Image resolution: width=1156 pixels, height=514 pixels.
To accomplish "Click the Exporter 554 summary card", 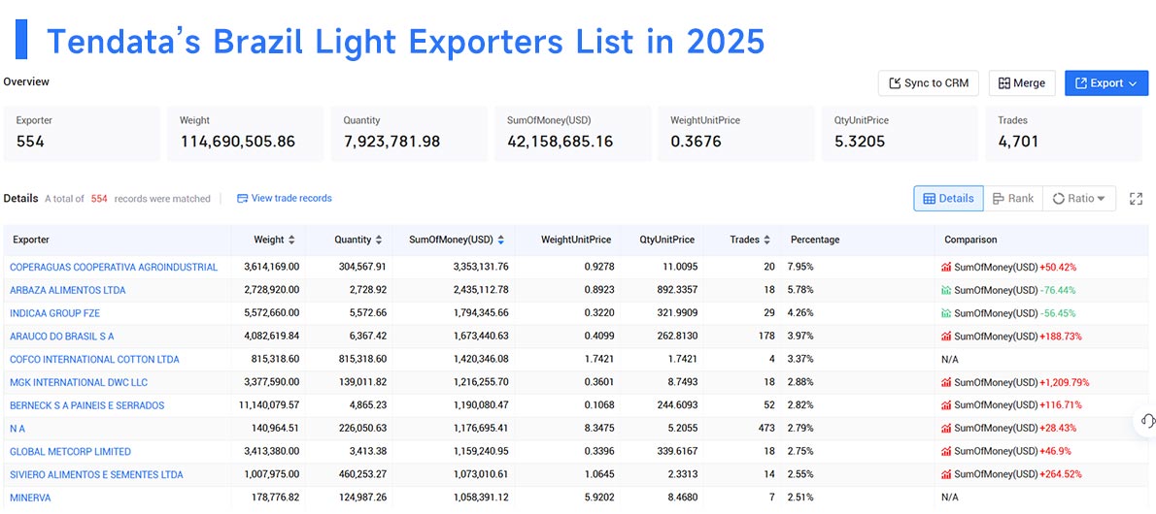I will click(x=82, y=134).
